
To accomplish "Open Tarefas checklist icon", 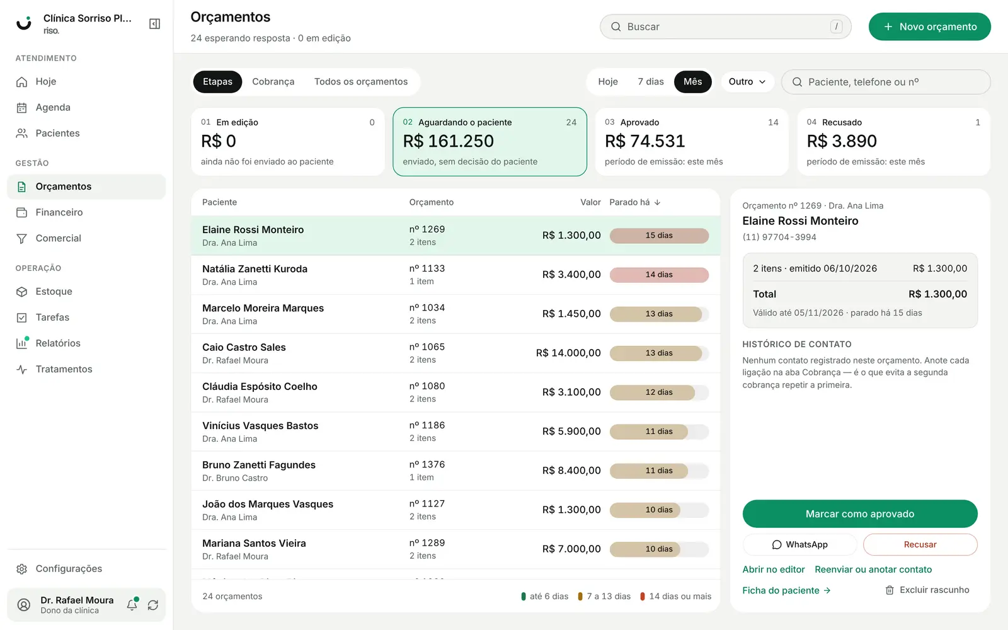I will (x=22, y=318).
